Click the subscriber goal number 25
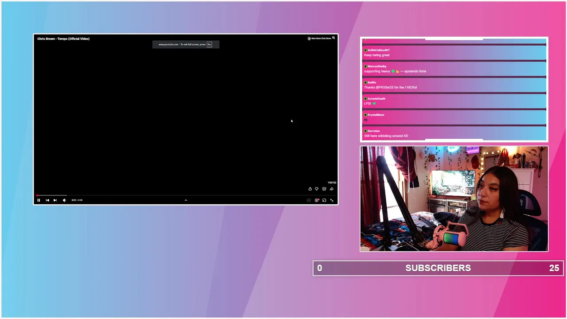 tap(554, 268)
